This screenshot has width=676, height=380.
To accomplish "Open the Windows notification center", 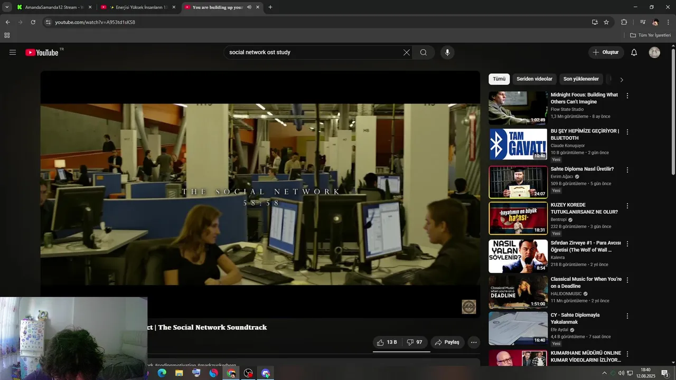I will pos(665,373).
